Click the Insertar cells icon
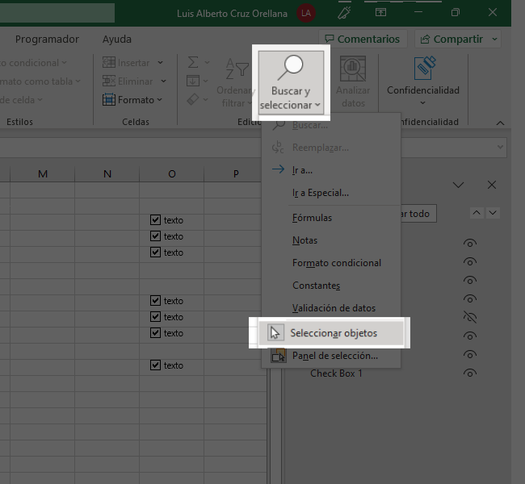 click(109, 63)
